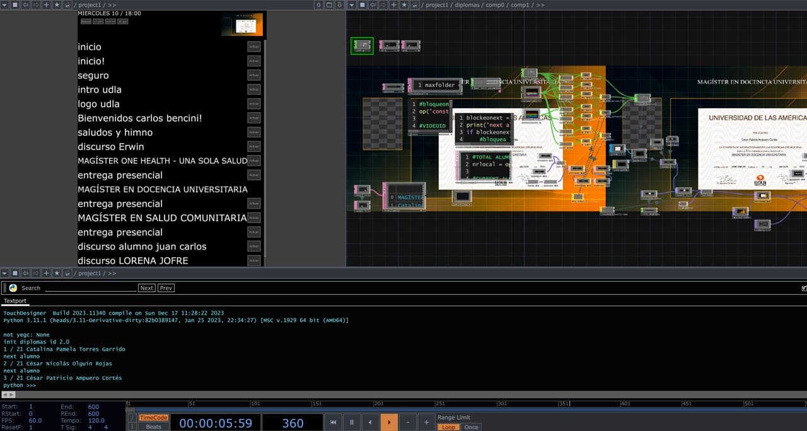Click the 00:00:05:59 timecode field

point(216,423)
